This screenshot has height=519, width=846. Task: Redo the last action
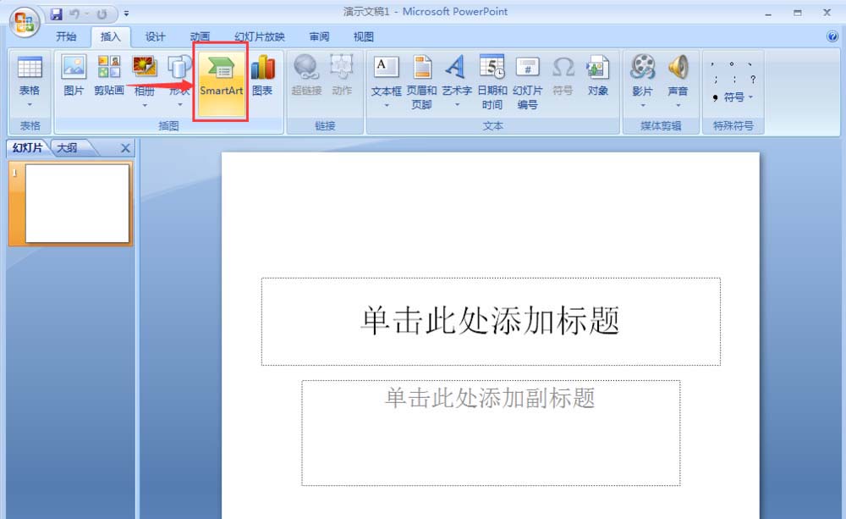[102, 14]
